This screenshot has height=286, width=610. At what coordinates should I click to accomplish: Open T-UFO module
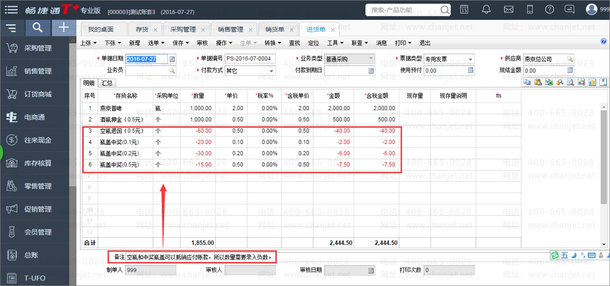tap(35, 277)
